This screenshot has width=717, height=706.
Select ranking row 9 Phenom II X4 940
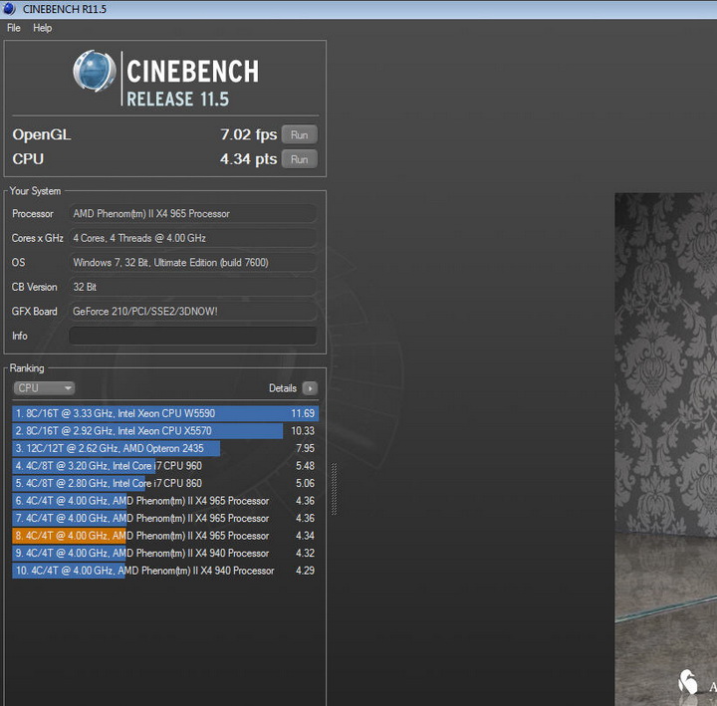point(165,553)
